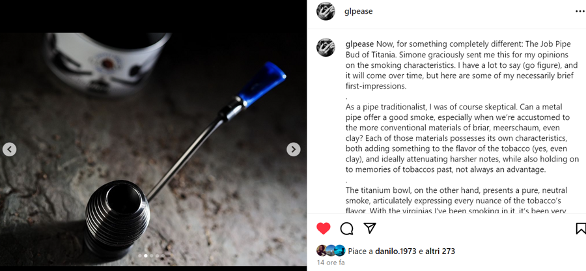Open comments with the speech bubble icon
The width and height of the screenshot is (586, 271).
click(346, 229)
